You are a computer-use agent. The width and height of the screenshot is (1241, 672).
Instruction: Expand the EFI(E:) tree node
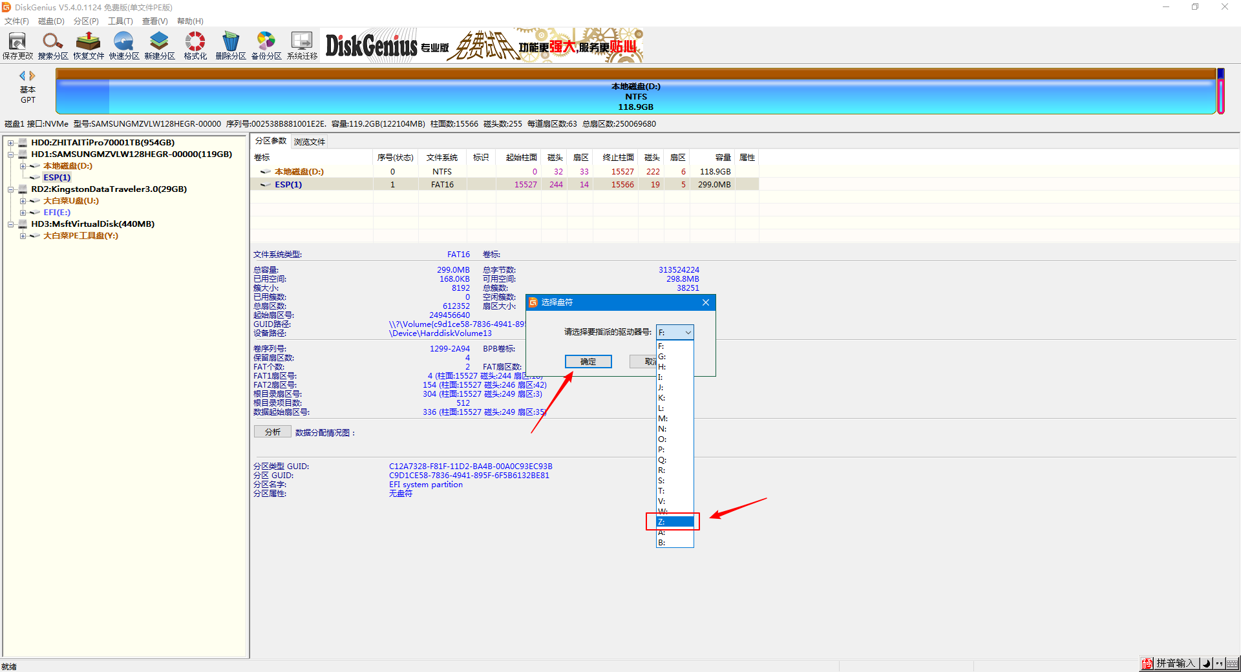tap(23, 213)
